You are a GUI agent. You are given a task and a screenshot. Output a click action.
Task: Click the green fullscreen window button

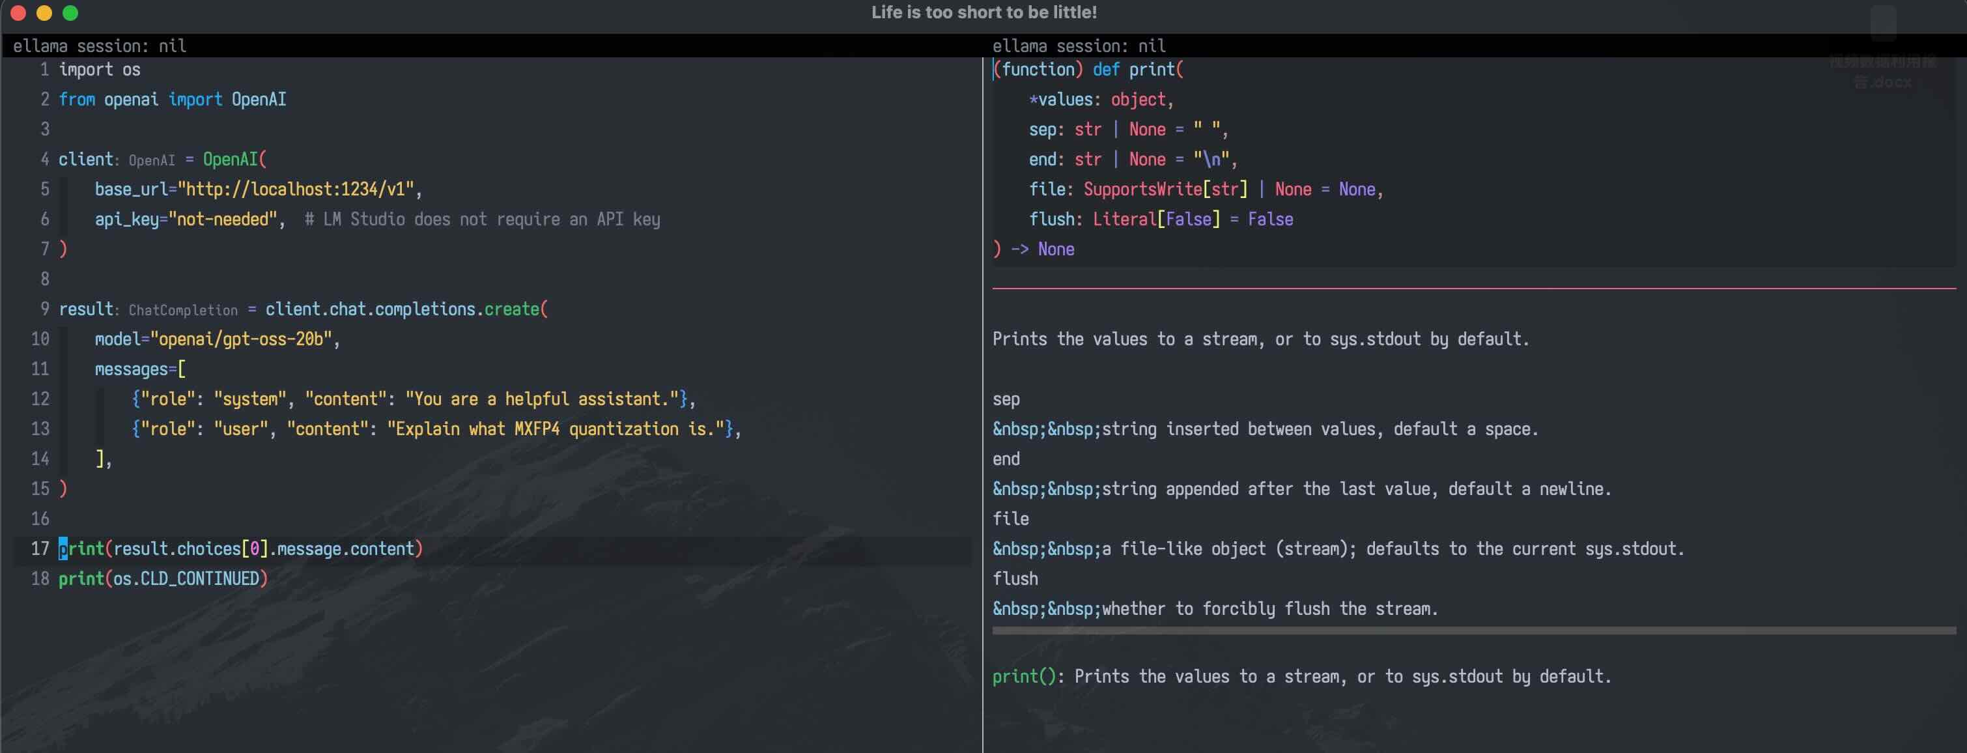[70, 13]
